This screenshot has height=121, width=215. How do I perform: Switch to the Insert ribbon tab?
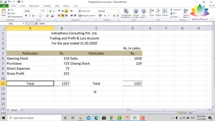(x=23, y=6)
